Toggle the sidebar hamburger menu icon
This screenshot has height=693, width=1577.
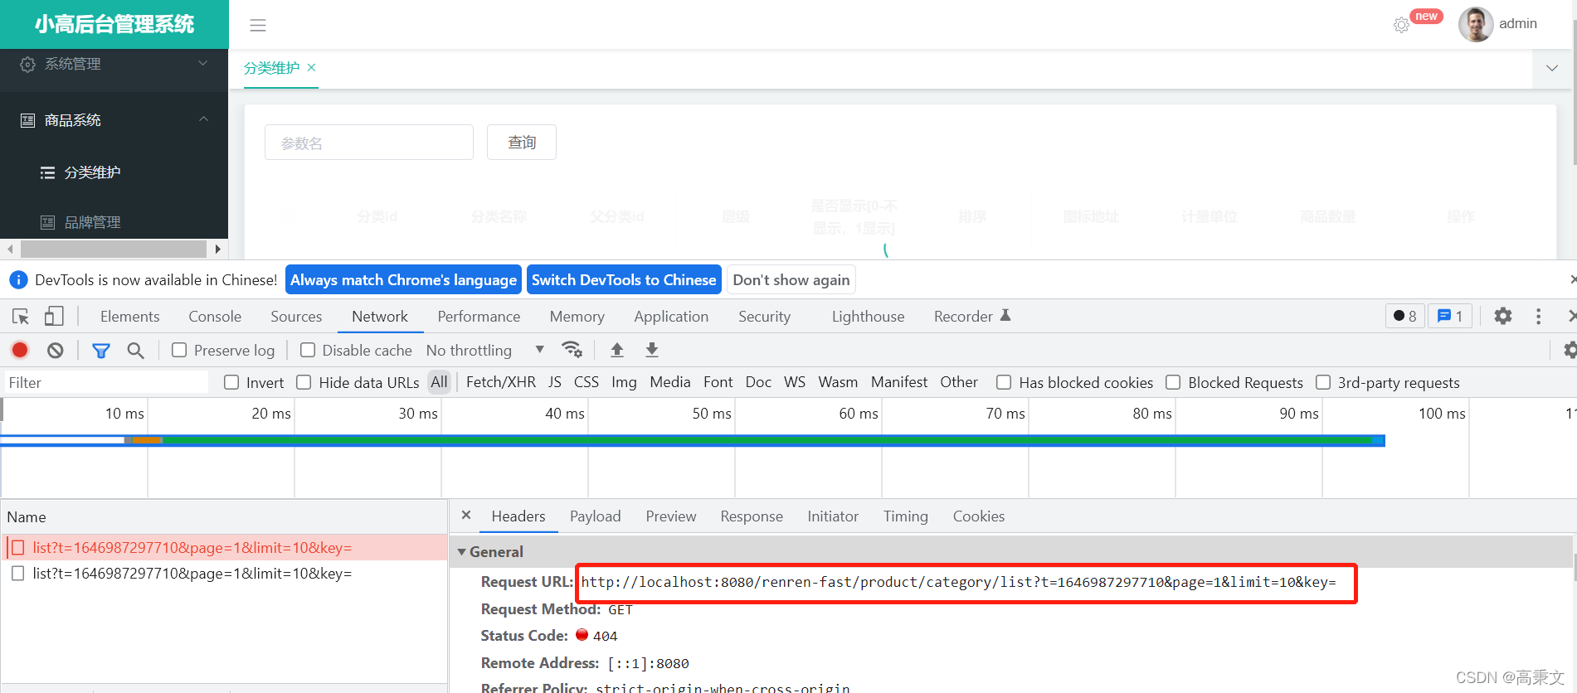coord(258,25)
